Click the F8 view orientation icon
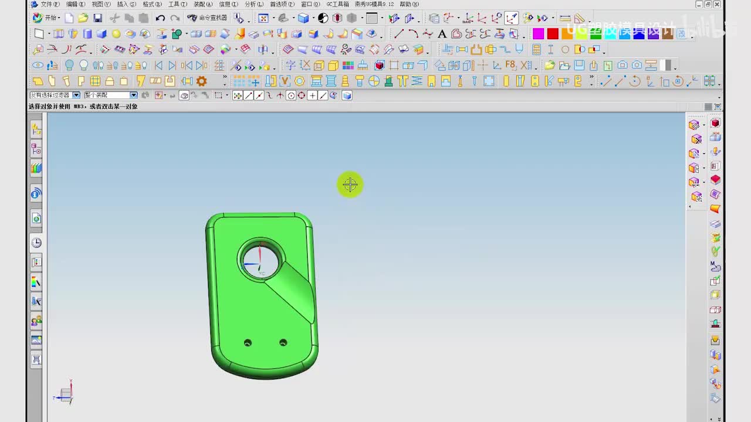 coord(510,65)
